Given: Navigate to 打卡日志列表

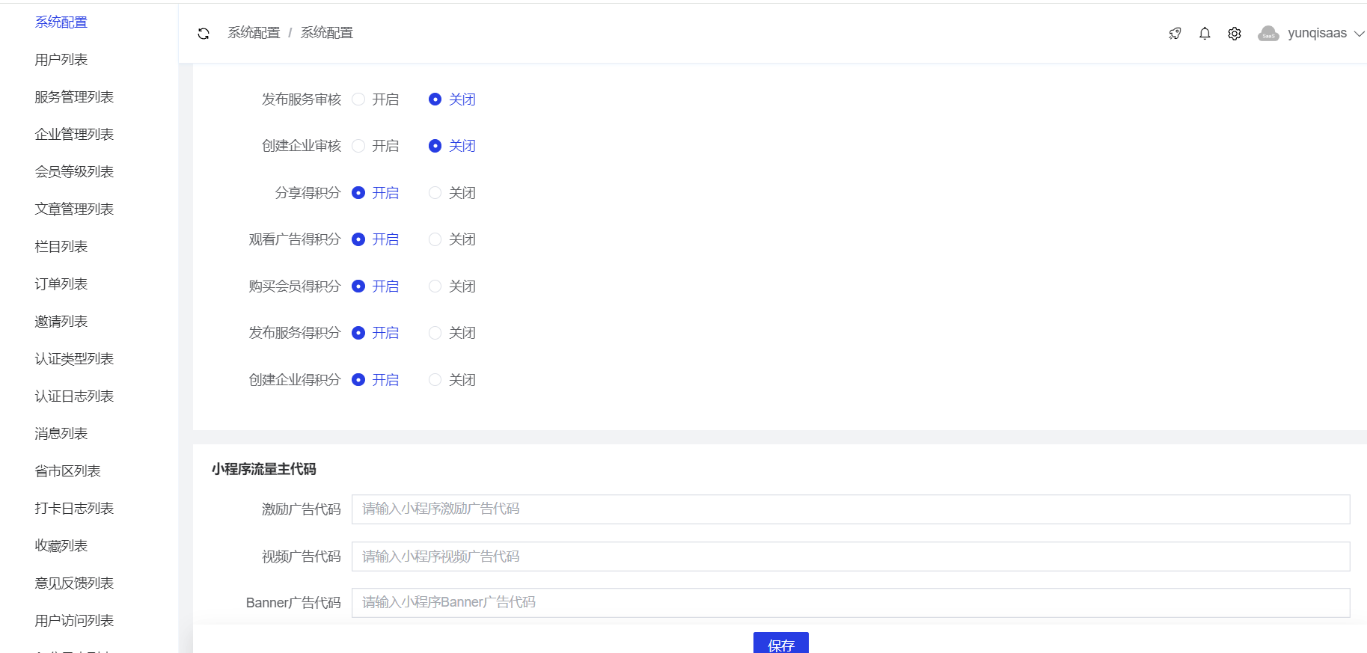Looking at the screenshot, I should click(74, 509).
